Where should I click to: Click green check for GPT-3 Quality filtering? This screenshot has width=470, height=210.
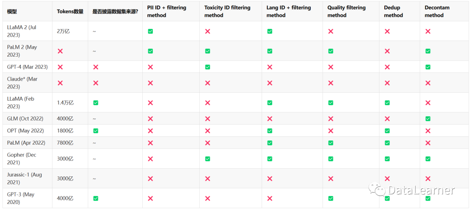point(331,198)
